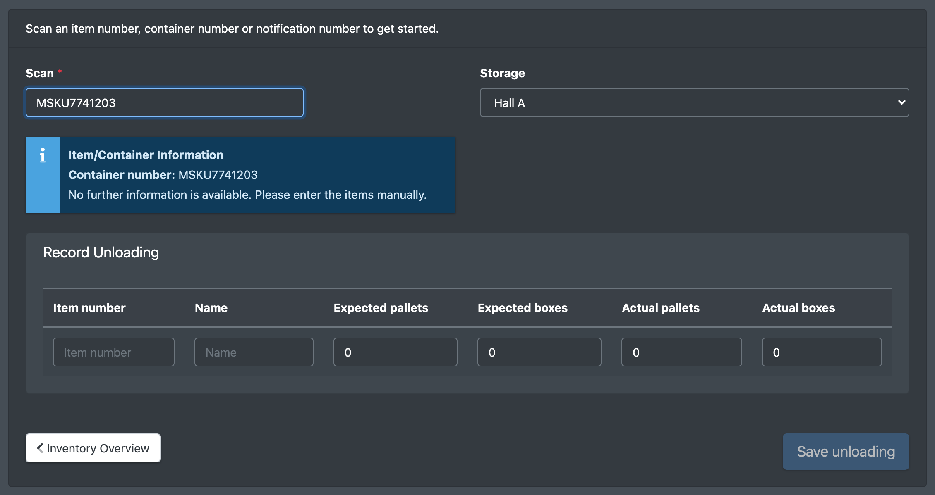Select the Expected boxes value field
Image resolution: width=935 pixels, height=495 pixels.
click(539, 352)
